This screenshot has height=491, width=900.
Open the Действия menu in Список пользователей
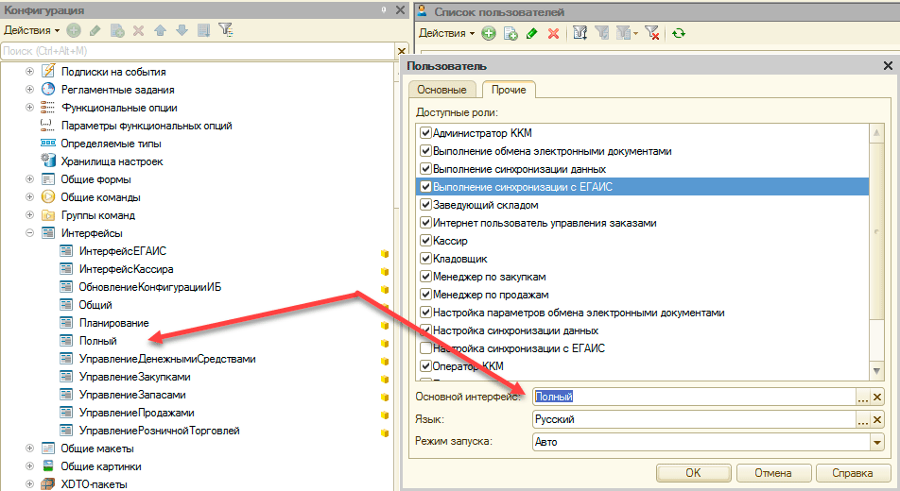[x=446, y=33]
